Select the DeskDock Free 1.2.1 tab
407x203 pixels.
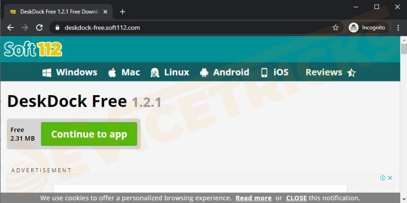(58, 12)
